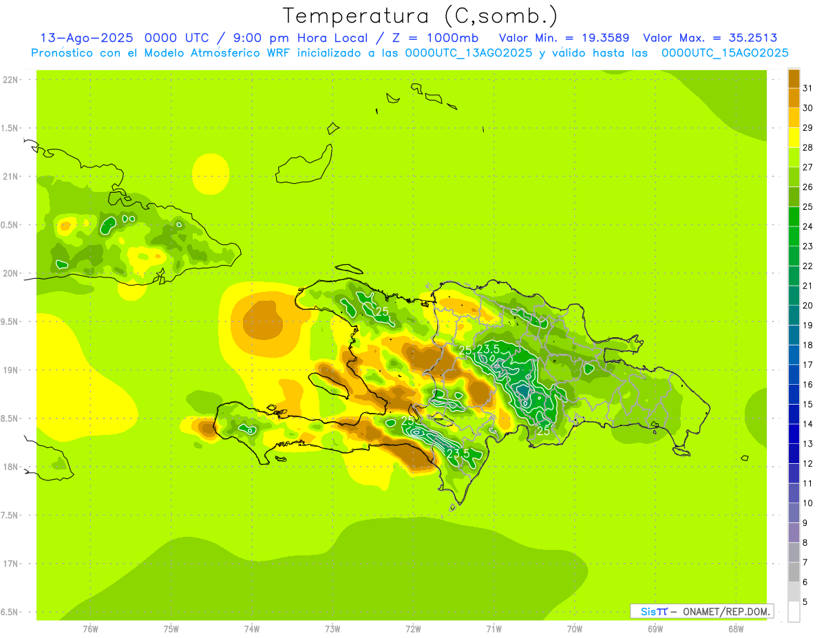826x638 pixels.
Task: Click the white swatch below 5 on color scale
Action: tap(794, 612)
